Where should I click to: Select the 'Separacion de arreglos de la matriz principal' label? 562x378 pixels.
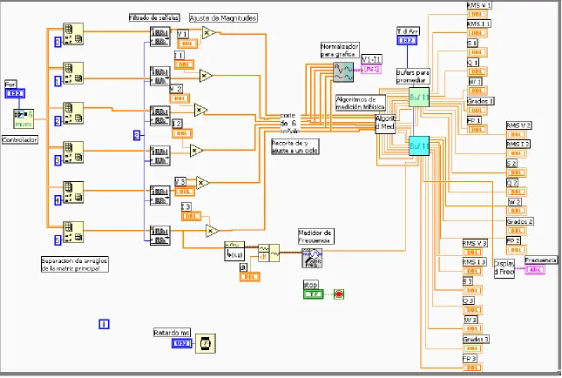pyautogui.click(x=75, y=265)
